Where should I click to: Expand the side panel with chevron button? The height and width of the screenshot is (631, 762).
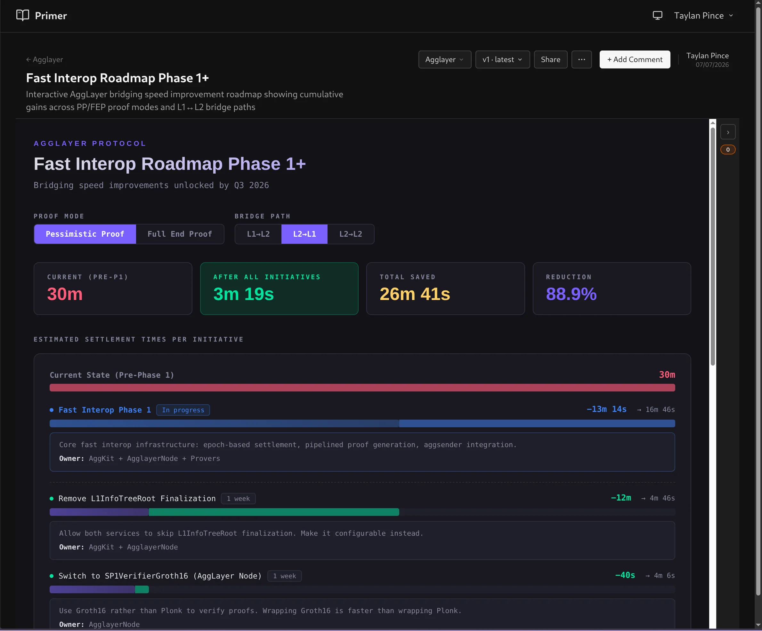[728, 132]
